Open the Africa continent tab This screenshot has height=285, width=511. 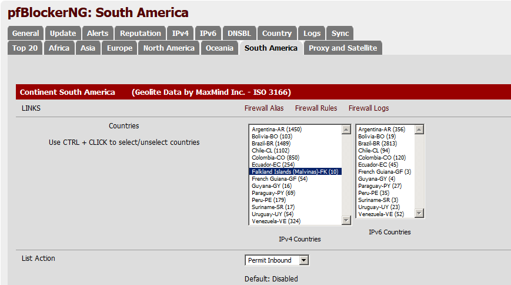tap(59, 48)
